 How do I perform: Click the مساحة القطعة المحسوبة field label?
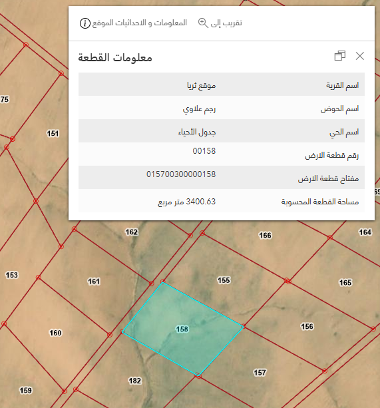point(320,202)
